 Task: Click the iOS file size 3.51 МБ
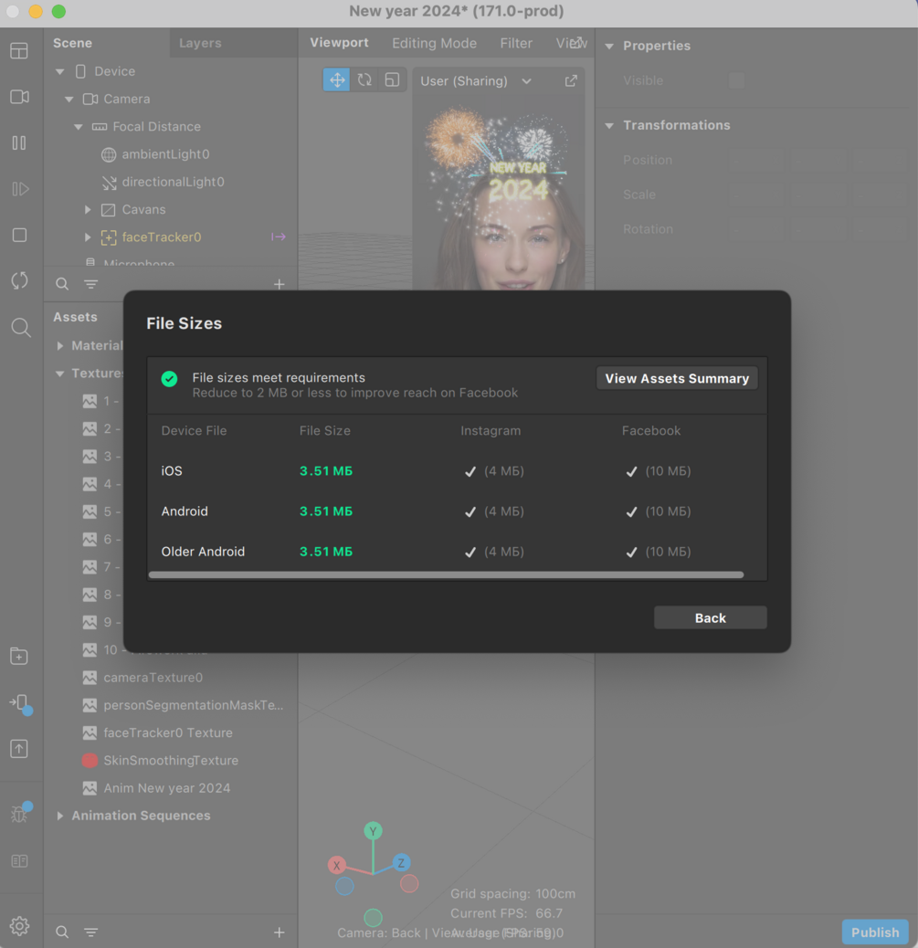[x=326, y=471]
